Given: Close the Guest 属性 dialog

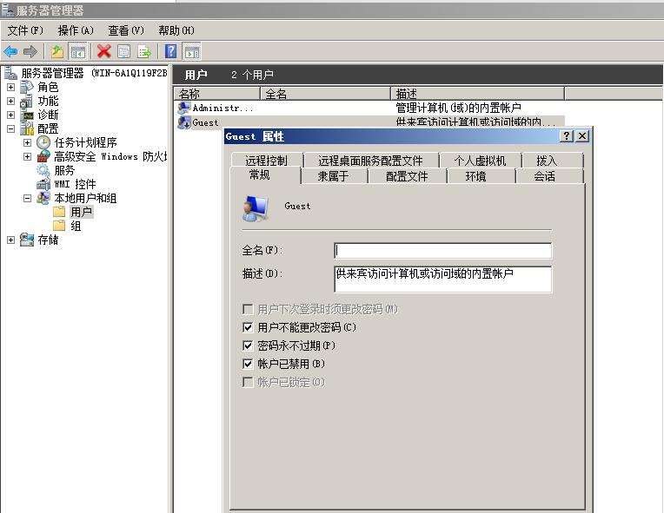Looking at the screenshot, I should pos(582,135).
